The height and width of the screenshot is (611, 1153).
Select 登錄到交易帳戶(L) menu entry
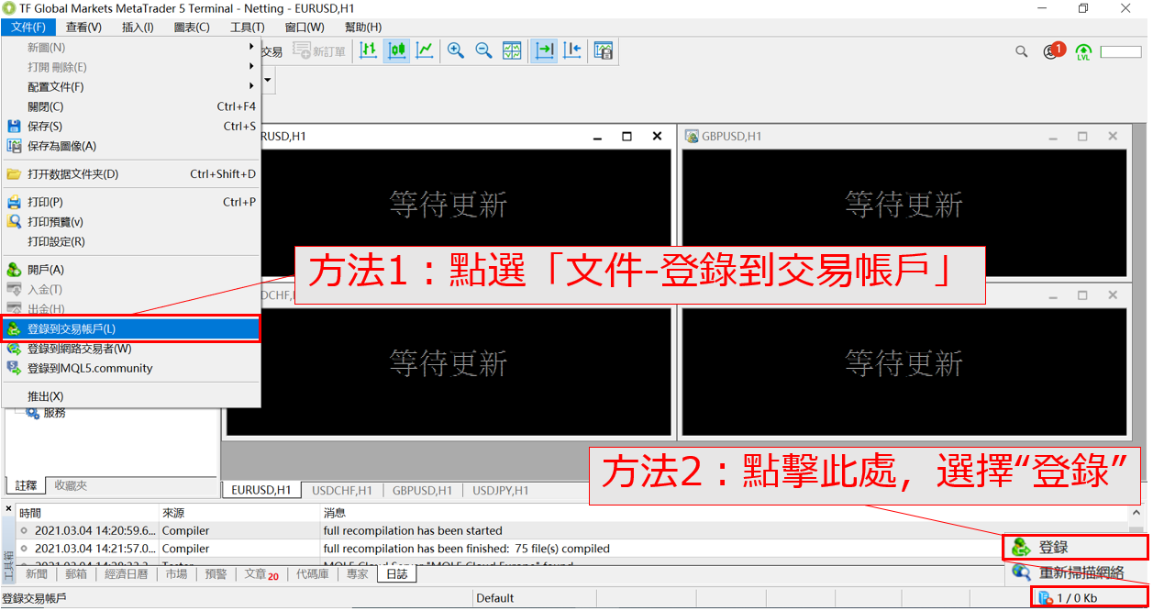pyautogui.click(x=131, y=328)
